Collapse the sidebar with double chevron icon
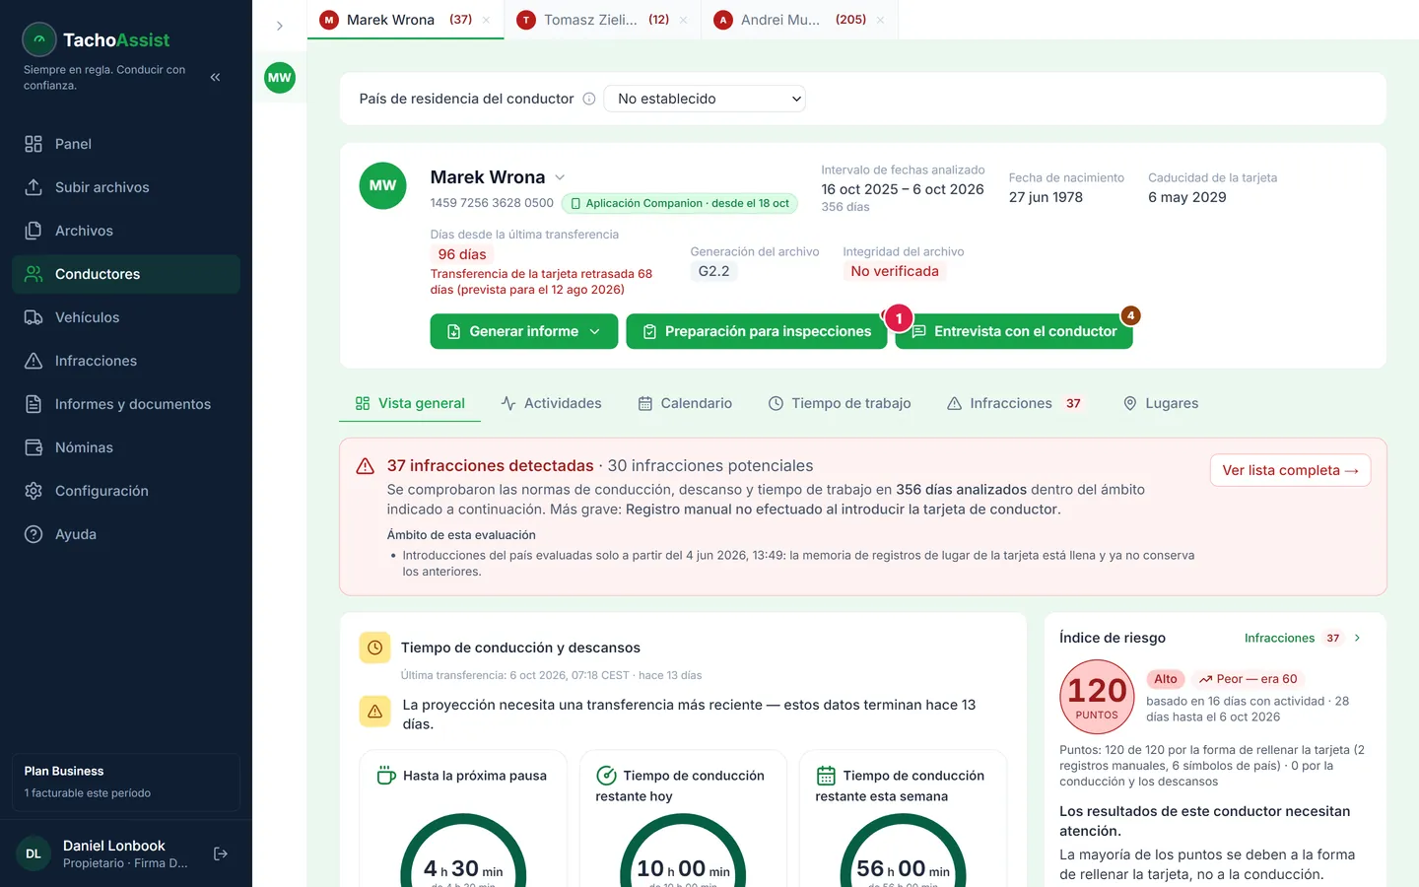1419x887 pixels. pos(215,77)
